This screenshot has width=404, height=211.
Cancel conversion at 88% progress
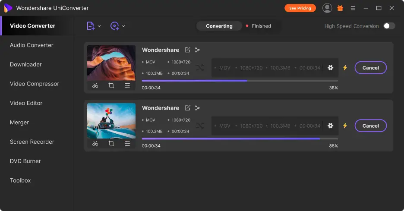coord(370,126)
